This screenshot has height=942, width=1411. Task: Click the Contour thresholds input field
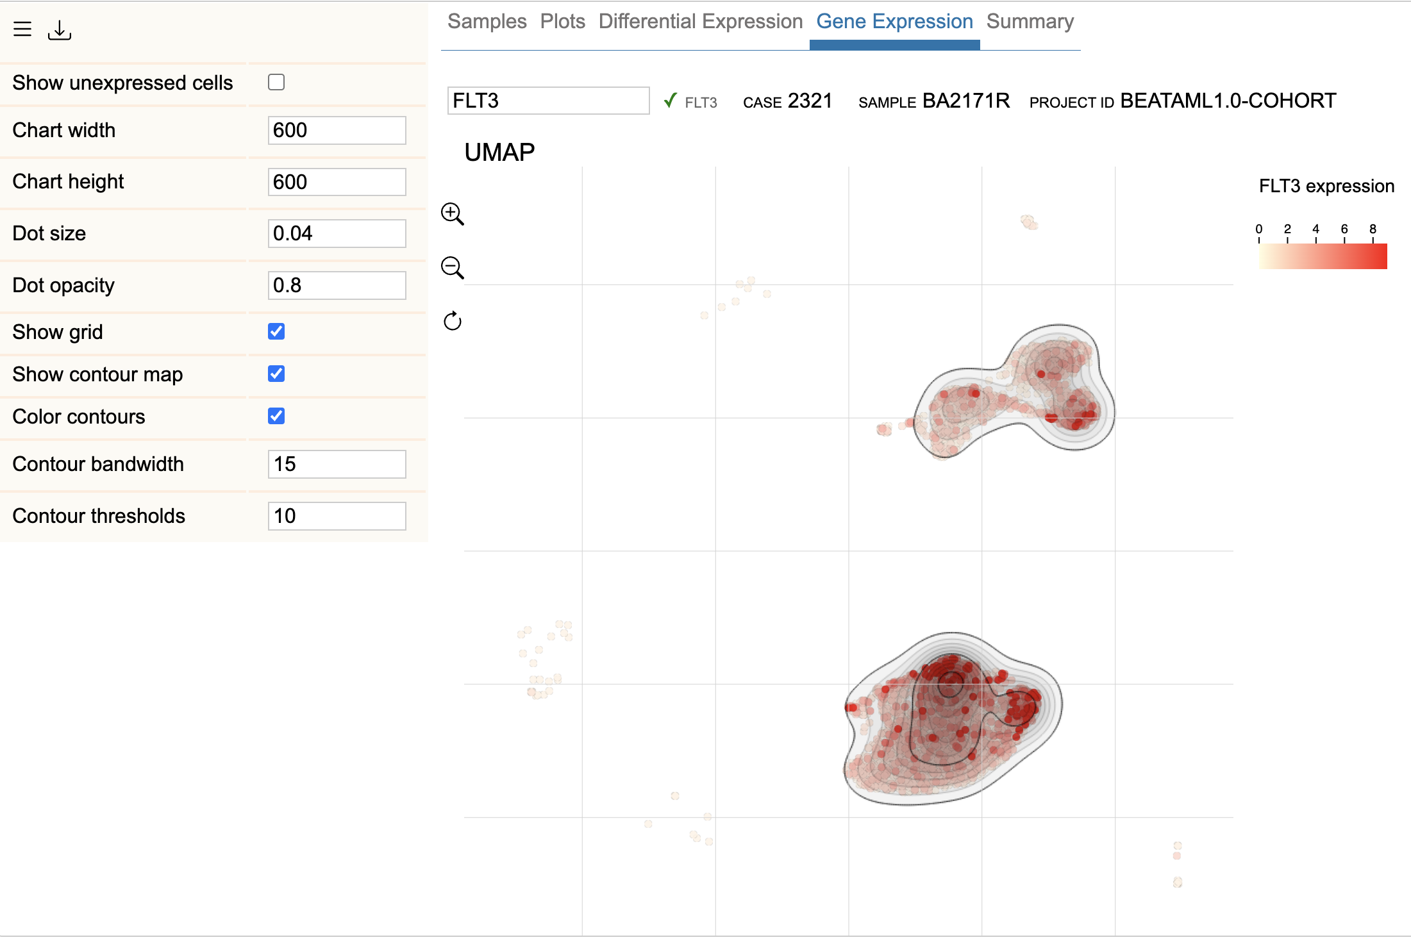[337, 516]
